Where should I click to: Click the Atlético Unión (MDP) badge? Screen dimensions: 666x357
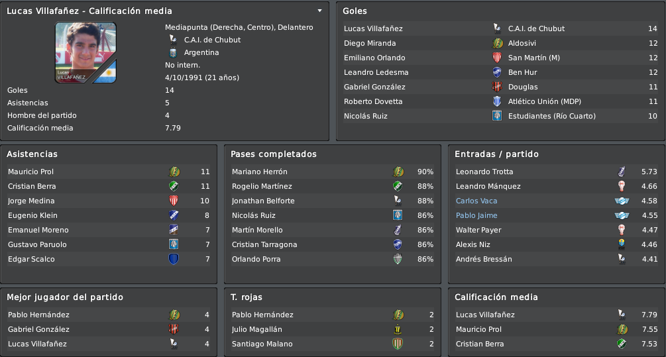(x=497, y=101)
